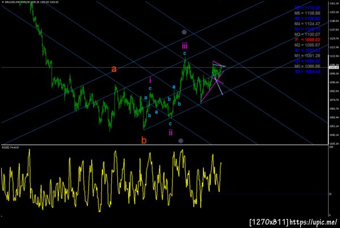The width and height of the screenshot is (340, 228).
Task: Click the M5 = 1108.88 pivot level label
Action: [307, 13]
